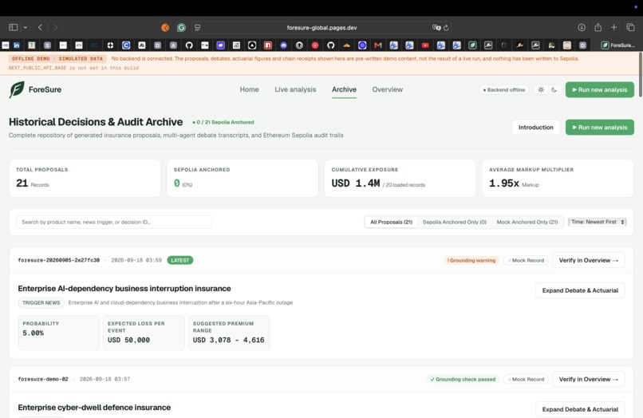Select the ForeSure browser tab
Viewport: 643px width, 418px height.
click(x=618, y=45)
